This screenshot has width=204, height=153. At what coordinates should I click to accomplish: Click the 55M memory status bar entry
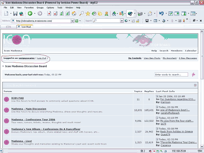click(x=200, y=151)
